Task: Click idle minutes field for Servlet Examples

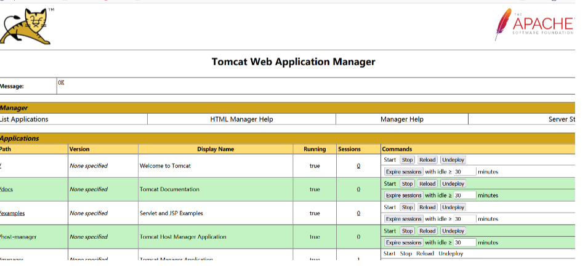Action: [465, 219]
